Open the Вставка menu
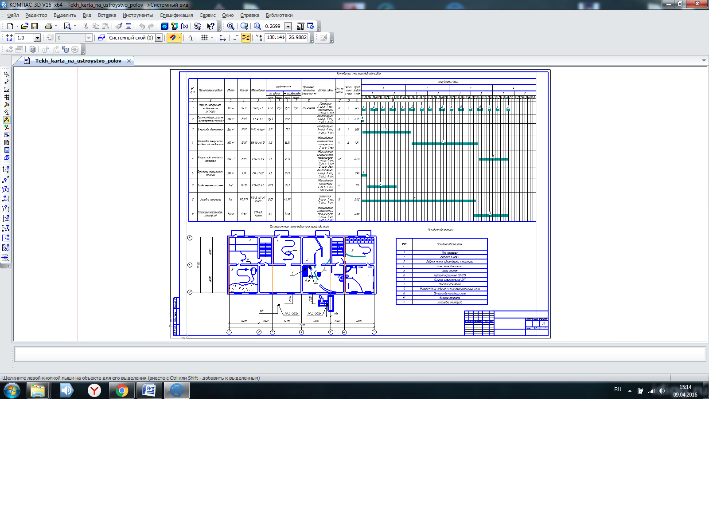This screenshot has width=709, height=515. click(x=107, y=15)
